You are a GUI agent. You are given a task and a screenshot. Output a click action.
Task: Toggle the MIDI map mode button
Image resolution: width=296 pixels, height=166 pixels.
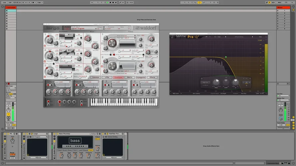point(280,2)
